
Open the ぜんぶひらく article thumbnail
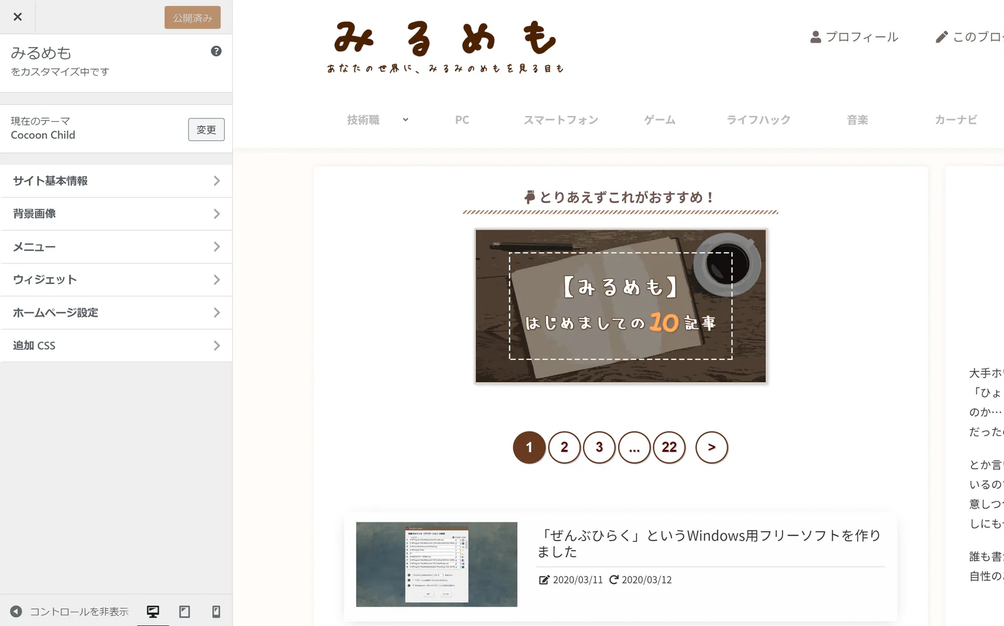pos(437,565)
